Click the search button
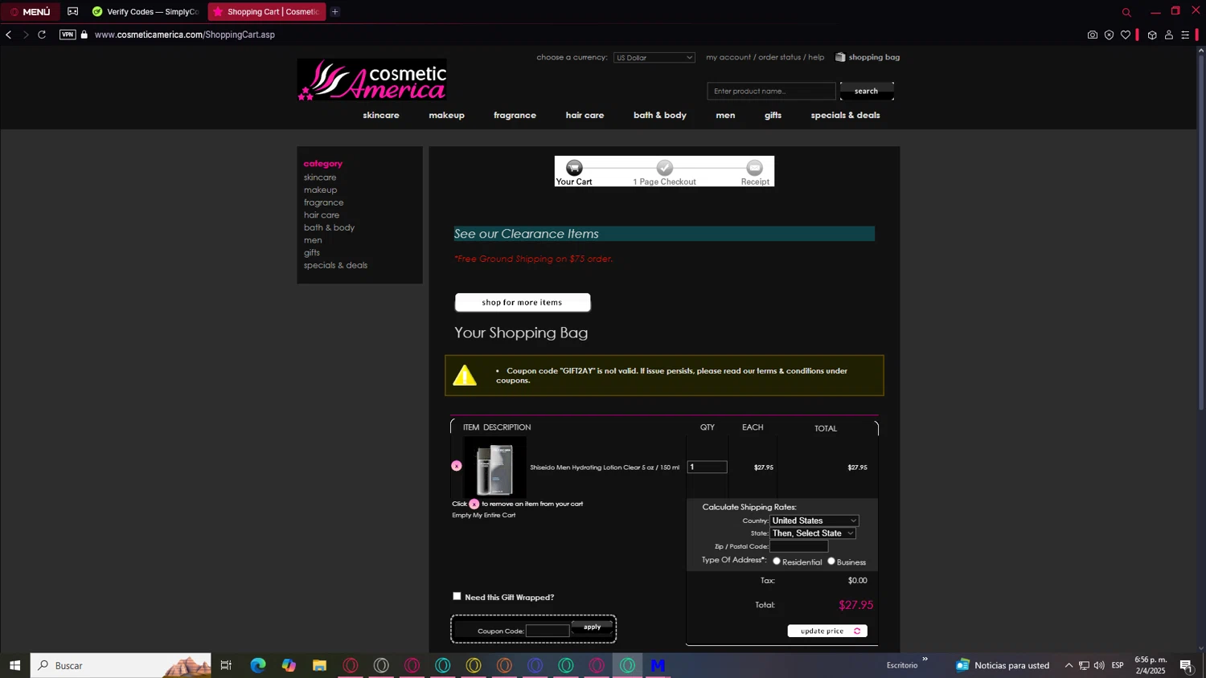Image resolution: width=1206 pixels, height=678 pixels. point(867,91)
